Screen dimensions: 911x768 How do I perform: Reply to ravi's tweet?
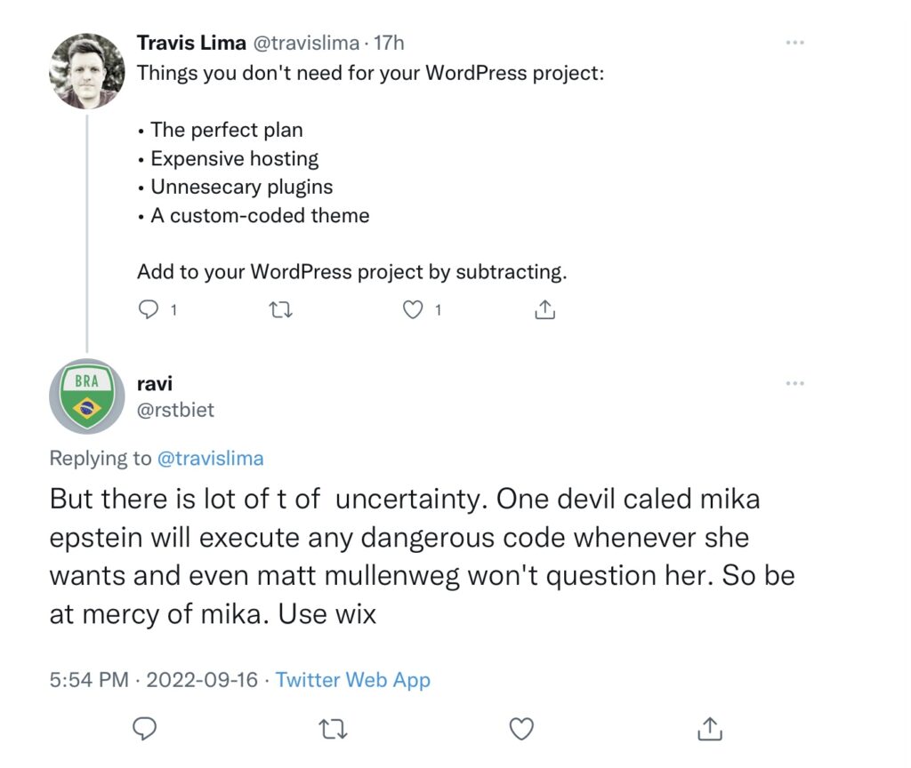point(144,729)
